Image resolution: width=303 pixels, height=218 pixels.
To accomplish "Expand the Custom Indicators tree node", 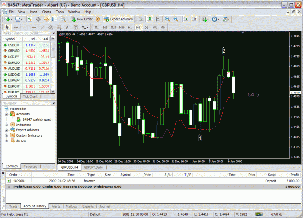I will point(6,136).
